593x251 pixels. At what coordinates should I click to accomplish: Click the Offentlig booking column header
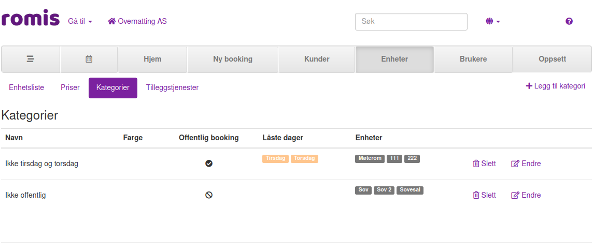pyautogui.click(x=209, y=138)
